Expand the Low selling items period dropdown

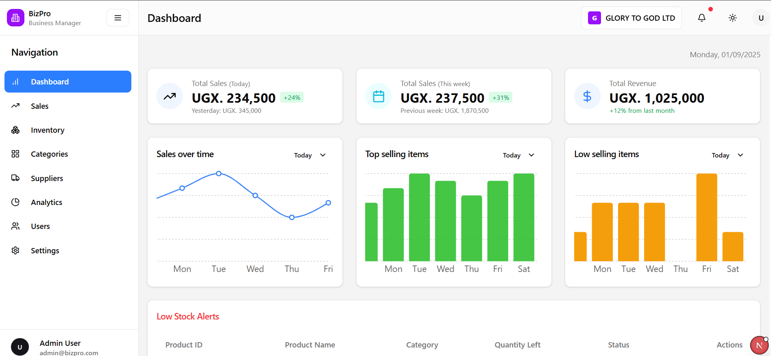coord(727,155)
